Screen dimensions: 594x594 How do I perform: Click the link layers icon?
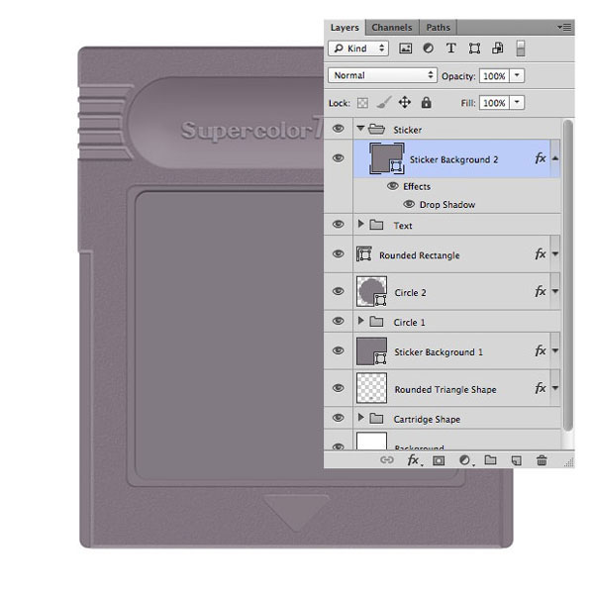386,460
